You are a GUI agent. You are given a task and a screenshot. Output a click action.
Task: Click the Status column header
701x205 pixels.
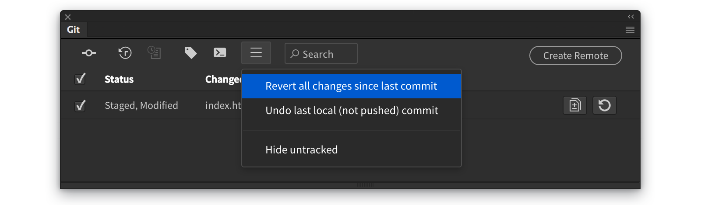pyautogui.click(x=119, y=80)
